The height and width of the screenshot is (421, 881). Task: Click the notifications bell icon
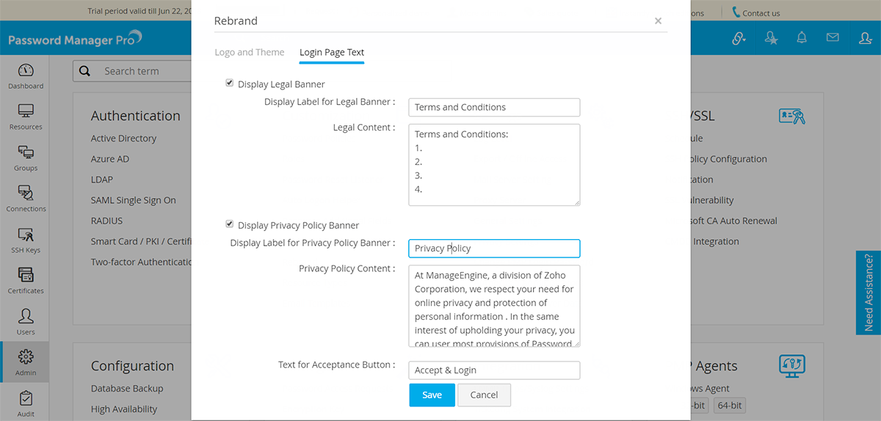(x=802, y=38)
